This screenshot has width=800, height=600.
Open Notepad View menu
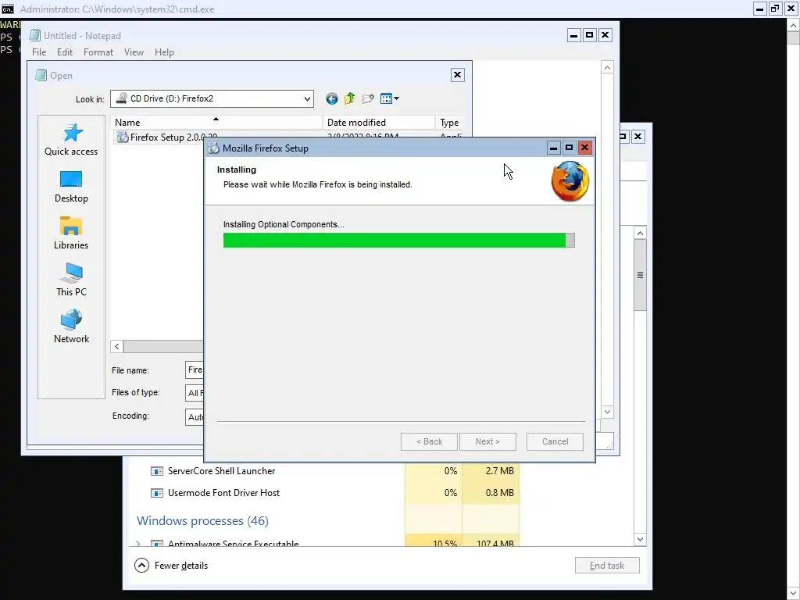point(134,52)
